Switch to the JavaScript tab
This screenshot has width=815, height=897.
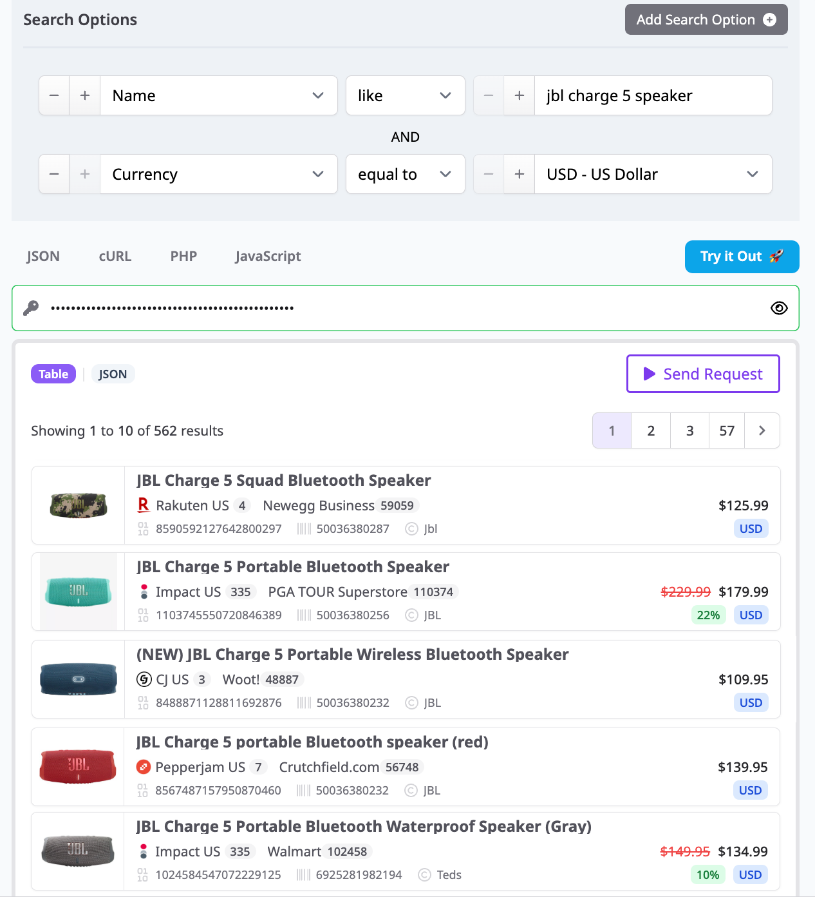click(268, 256)
